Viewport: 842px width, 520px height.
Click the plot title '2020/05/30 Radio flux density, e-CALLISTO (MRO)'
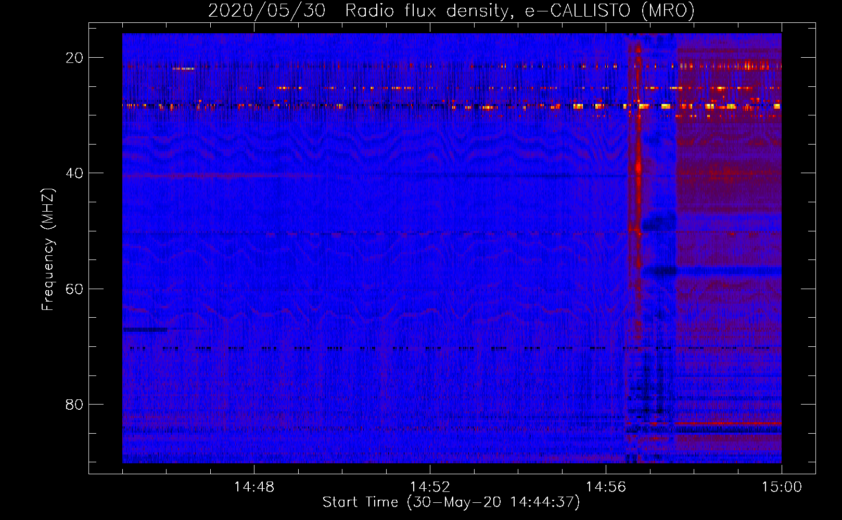point(451,11)
